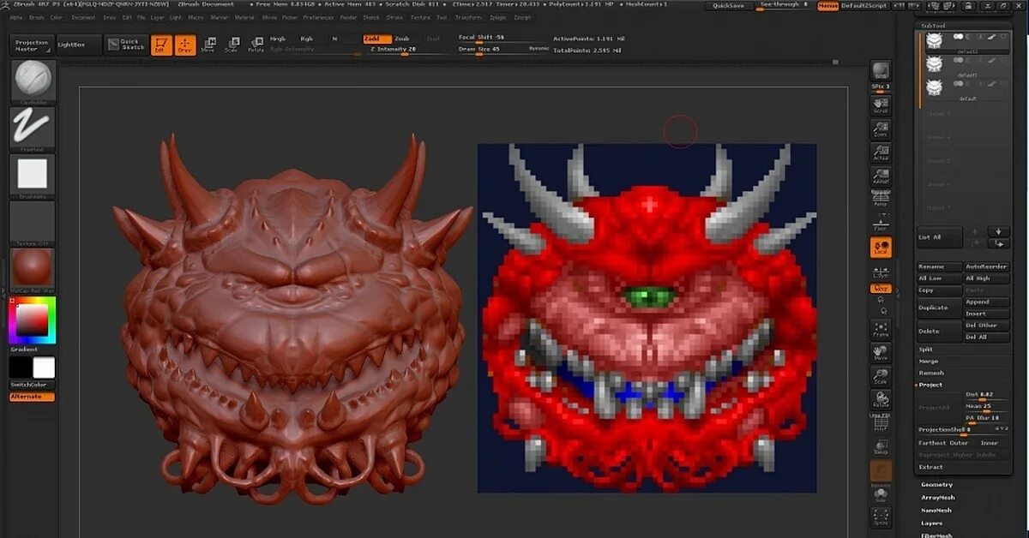The image size is (1029, 538).
Task: Expand the Remesh section
Action: click(x=931, y=373)
